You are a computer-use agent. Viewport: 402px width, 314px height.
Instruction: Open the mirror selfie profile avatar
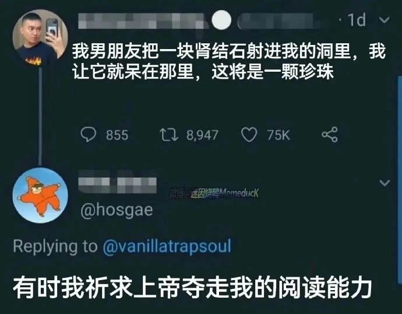click(x=40, y=37)
